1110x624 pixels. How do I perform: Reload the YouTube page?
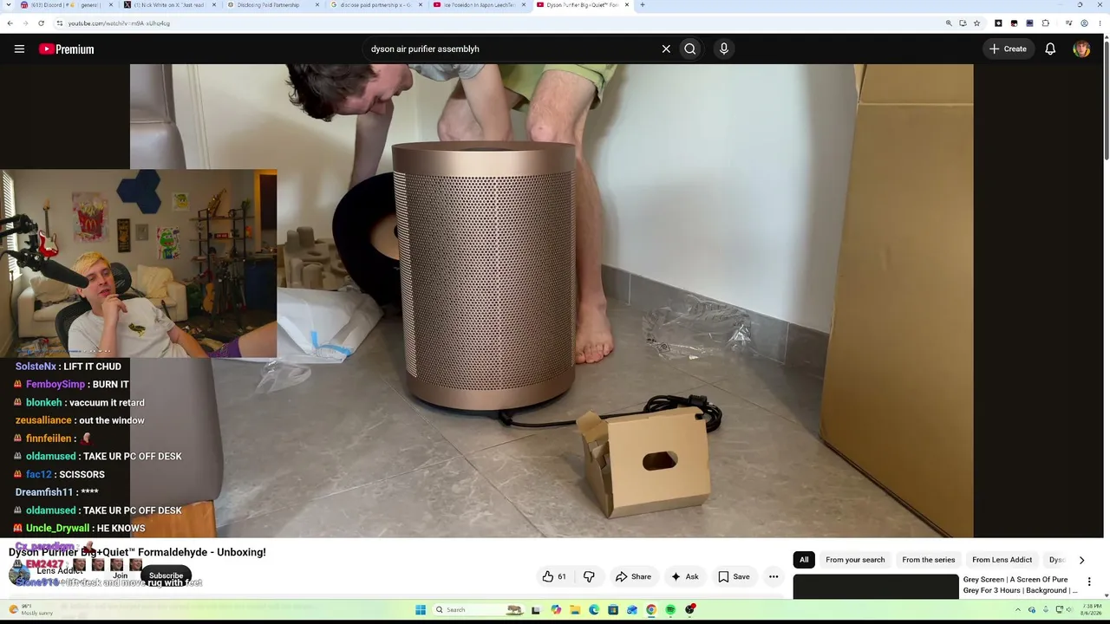[x=41, y=23]
